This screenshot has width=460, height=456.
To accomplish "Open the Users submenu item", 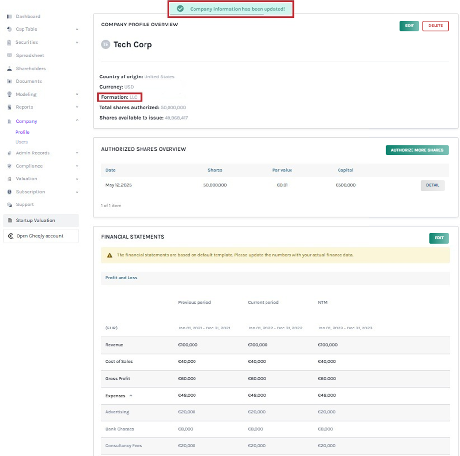I will pos(22,142).
